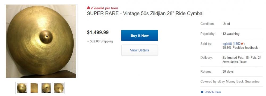Click the SUPER RARE Zildjian listing title
Image resolution: width=266 pixels, height=96 pixels.
(x=145, y=13)
